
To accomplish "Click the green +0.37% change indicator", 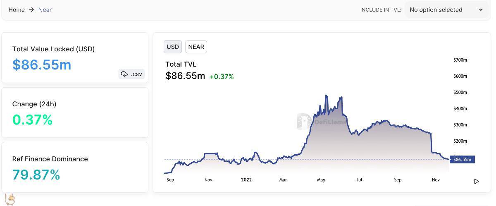I will click(222, 77).
